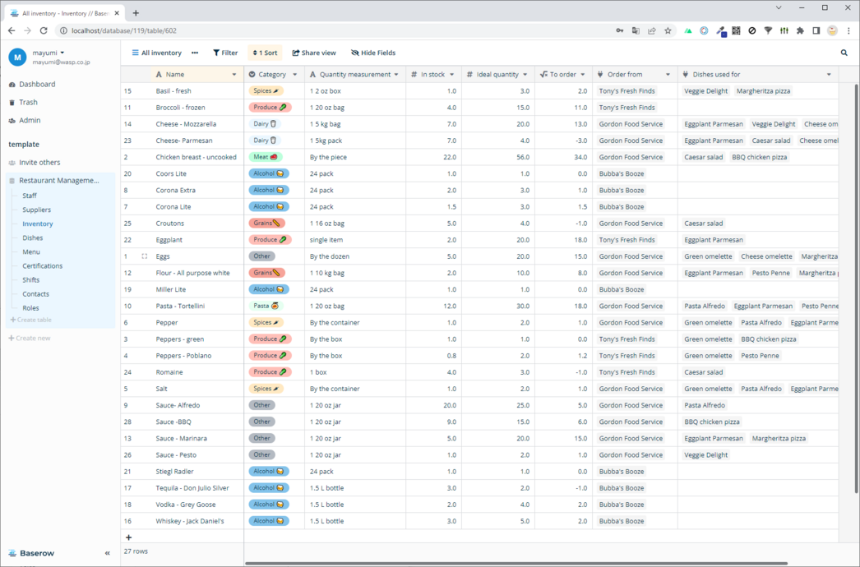Viewport: 860px width, 567px height.
Task: Select Meat tag in Chicken breast row
Action: (265, 157)
